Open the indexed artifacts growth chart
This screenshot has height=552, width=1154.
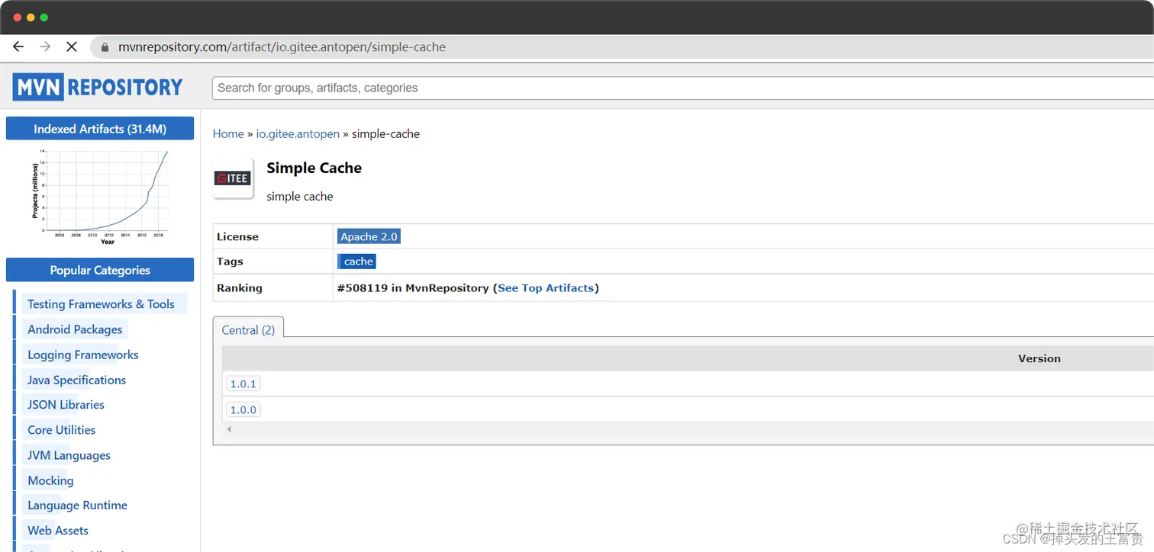(x=100, y=196)
